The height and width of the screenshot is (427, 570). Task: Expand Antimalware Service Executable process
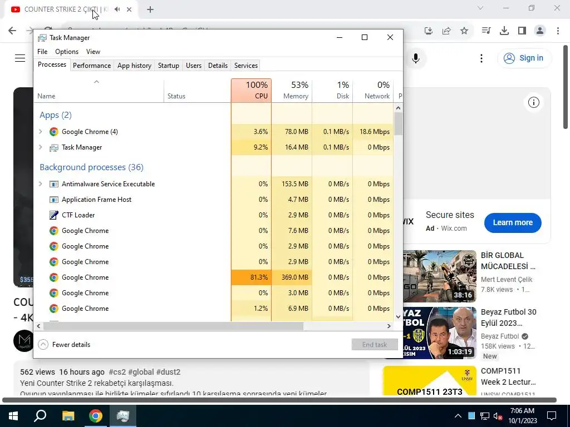coord(40,183)
